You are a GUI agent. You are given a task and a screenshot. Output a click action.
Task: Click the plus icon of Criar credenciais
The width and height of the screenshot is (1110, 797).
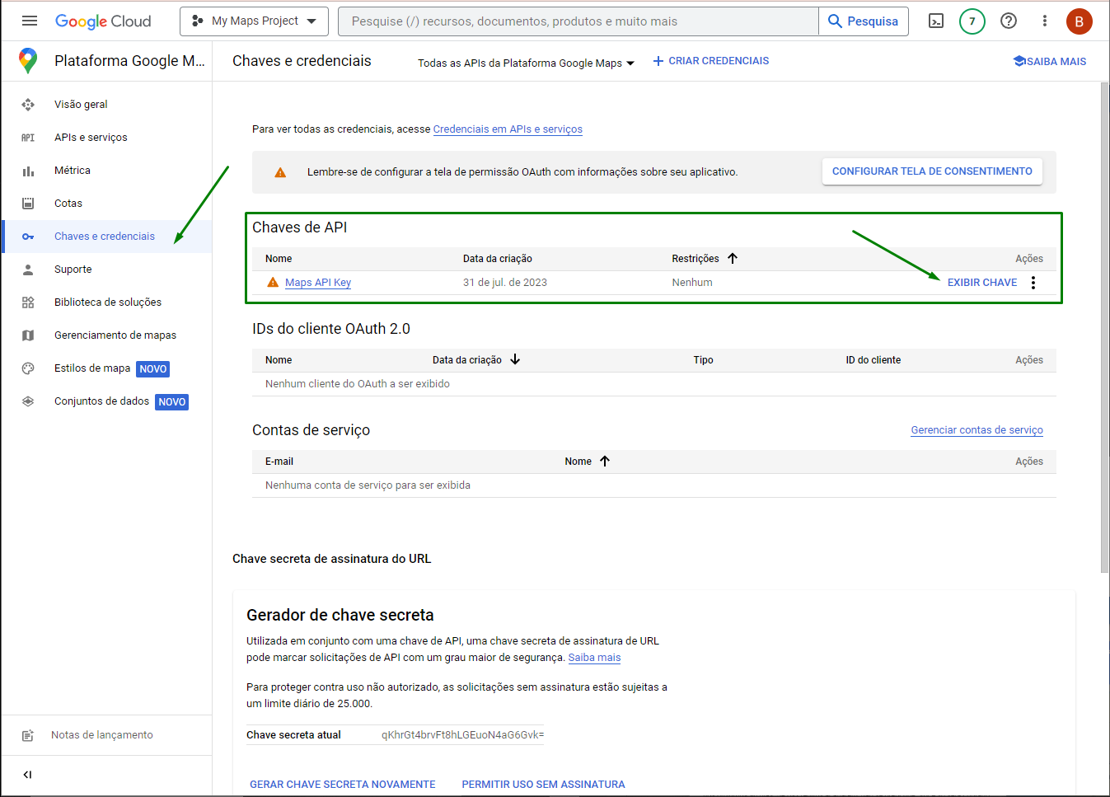point(658,61)
